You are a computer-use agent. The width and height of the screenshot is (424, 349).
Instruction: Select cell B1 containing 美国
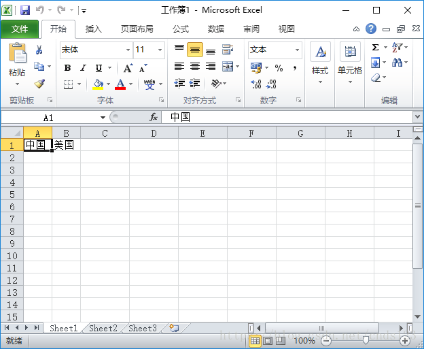pos(66,145)
